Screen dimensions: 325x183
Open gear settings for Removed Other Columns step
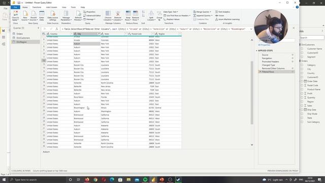pyautogui.click(x=292, y=68)
